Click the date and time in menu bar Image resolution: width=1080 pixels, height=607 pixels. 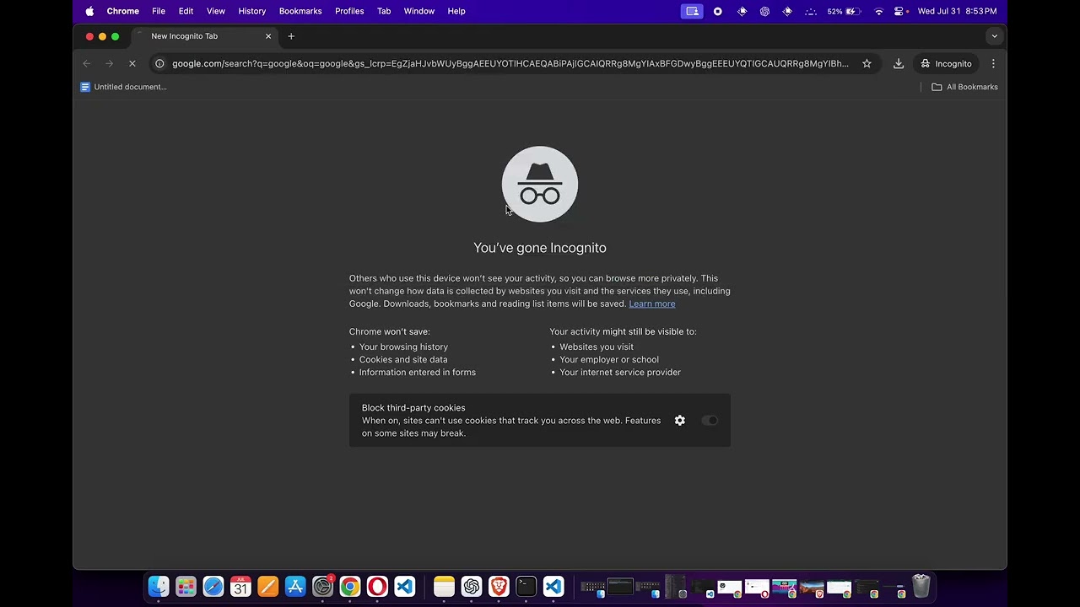pyautogui.click(x=957, y=11)
